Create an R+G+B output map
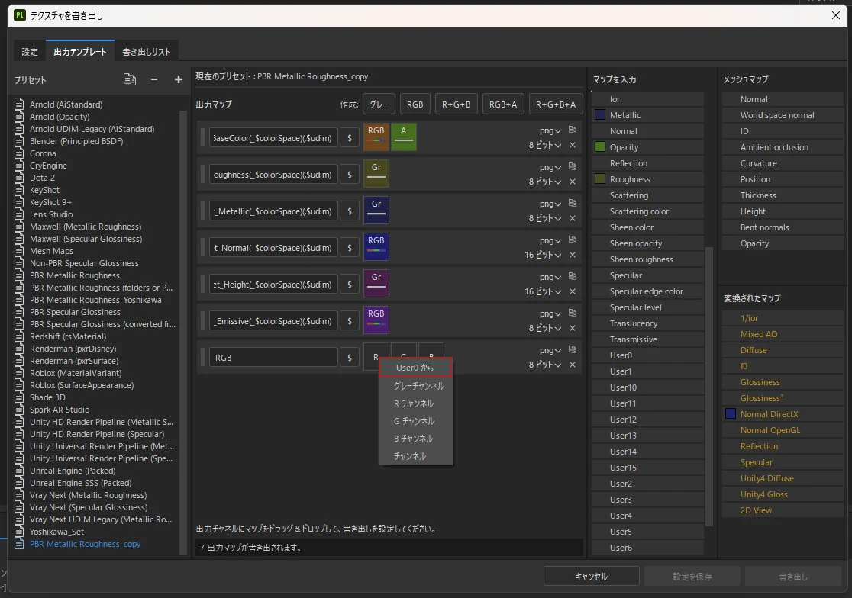852x598 pixels. click(457, 104)
